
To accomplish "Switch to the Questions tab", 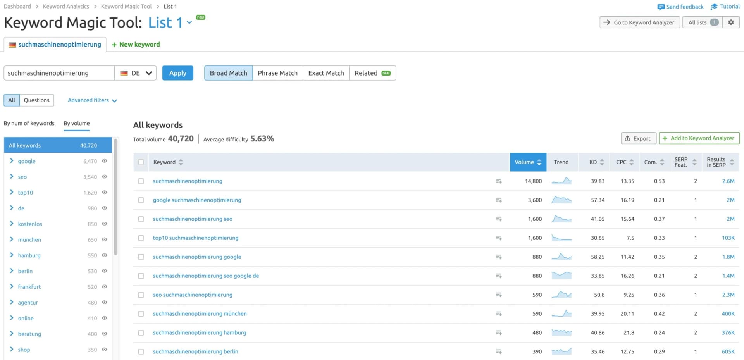I will pyautogui.click(x=36, y=100).
